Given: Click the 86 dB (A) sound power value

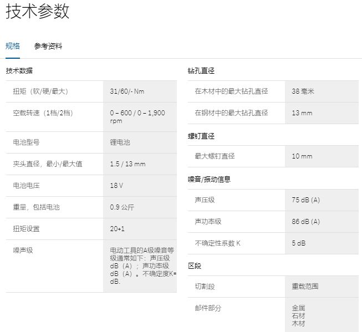Looking at the screenshot, I should click(x=306, y=221).
